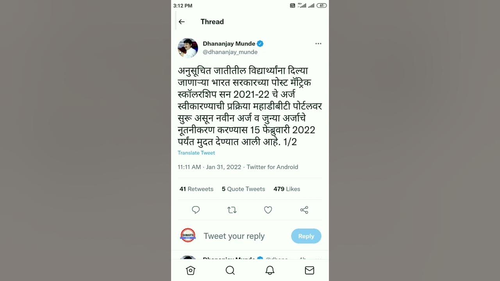
Task: View the 5 Quote Tweets list
Action: coord(243,189)
